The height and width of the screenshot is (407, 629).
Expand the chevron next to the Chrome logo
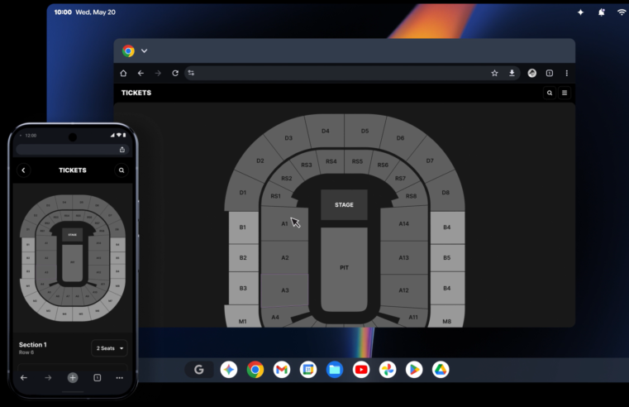coord(145,51)
